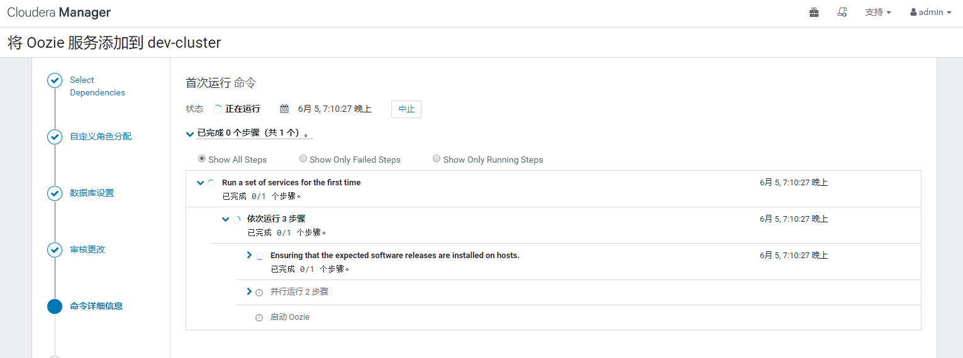Collapse the 已完成 0 个步骤 summary chevron
The height and width of the screenshot is (358, 963).
pyautogui.click(x=190, y=134)
